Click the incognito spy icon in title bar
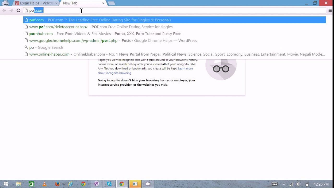The image size is (334, 188). [5, 3]
